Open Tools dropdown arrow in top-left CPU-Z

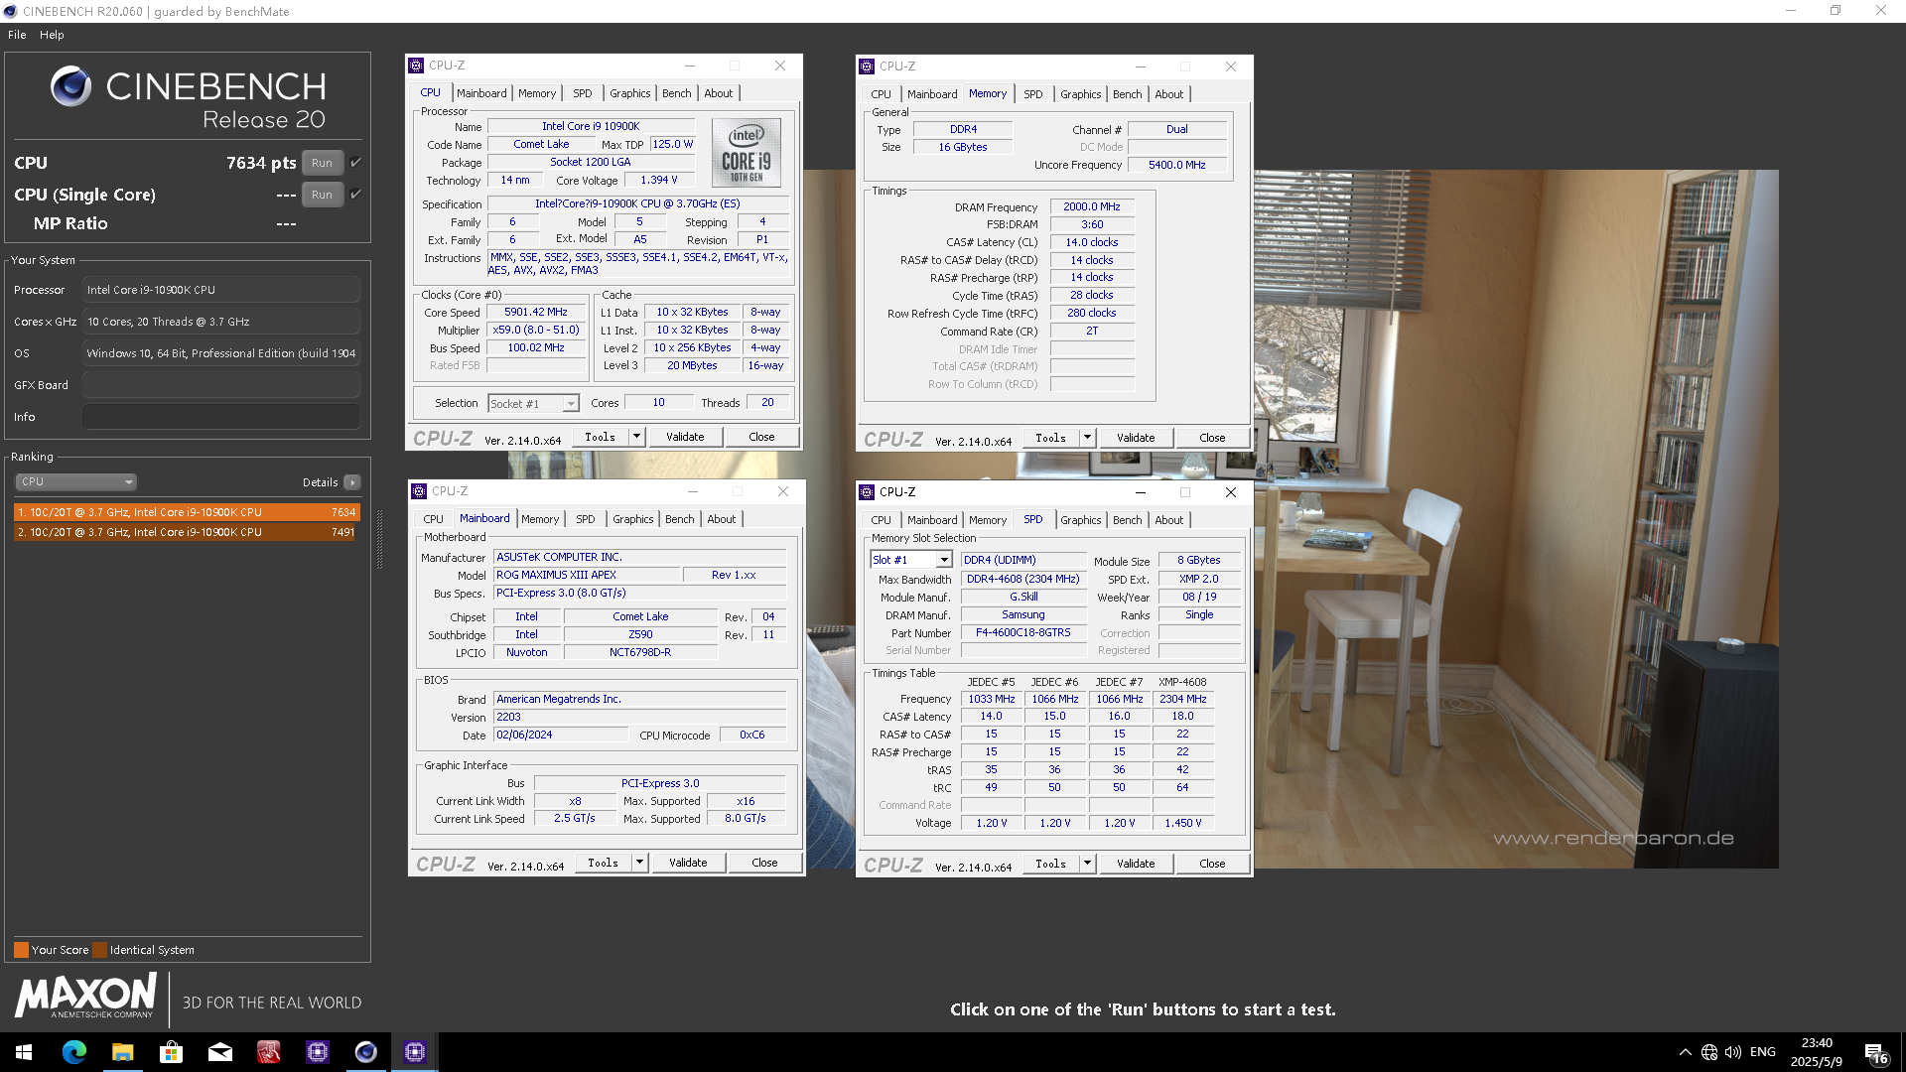click(x=637, y=437)
